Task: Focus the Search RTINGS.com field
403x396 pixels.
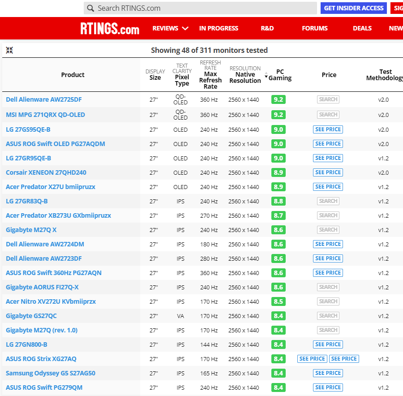Action: click(200, 8)
